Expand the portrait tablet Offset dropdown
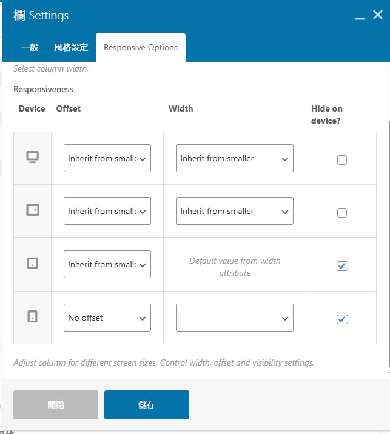Screen dimensions: 390x434 (107, 264)
